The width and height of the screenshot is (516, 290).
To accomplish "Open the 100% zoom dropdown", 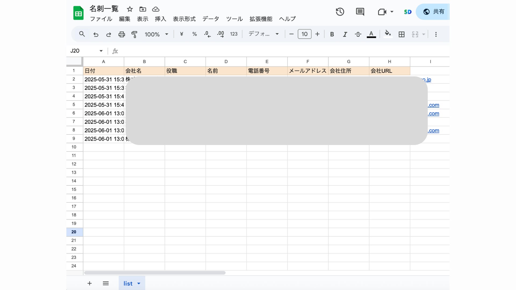I will [x=156, y=34].
